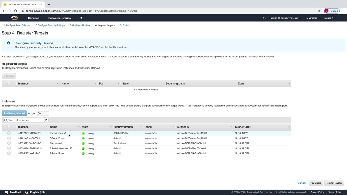Click the globe language icon
The image size is (347, 195).
(x=27, y=192)
